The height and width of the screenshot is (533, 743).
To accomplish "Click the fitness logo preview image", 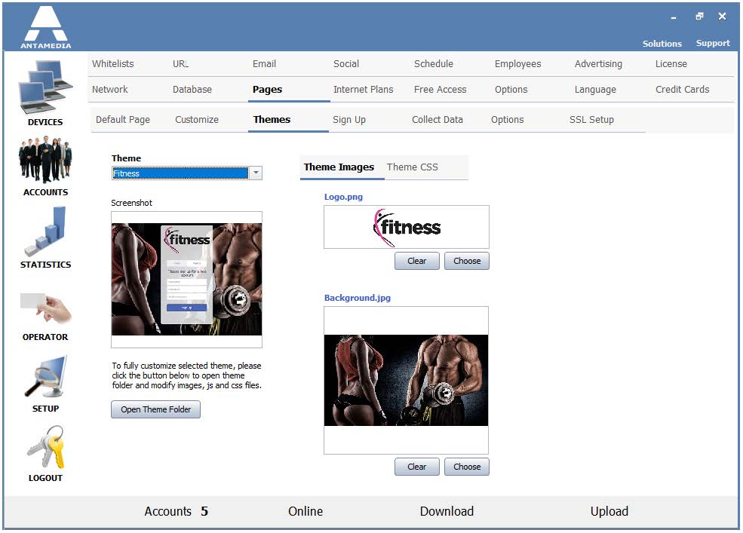I will [x=406, y=227].
